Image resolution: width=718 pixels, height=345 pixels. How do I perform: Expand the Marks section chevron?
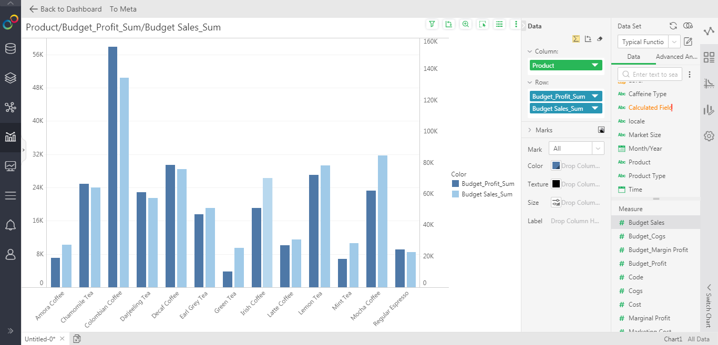click(529, 130)
